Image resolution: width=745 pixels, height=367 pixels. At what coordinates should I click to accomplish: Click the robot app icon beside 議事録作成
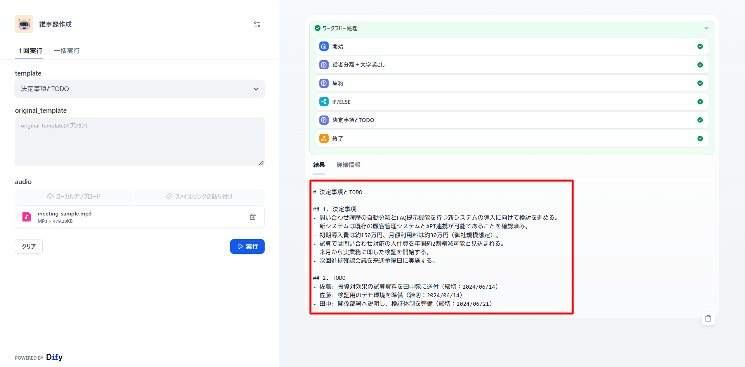24,24
